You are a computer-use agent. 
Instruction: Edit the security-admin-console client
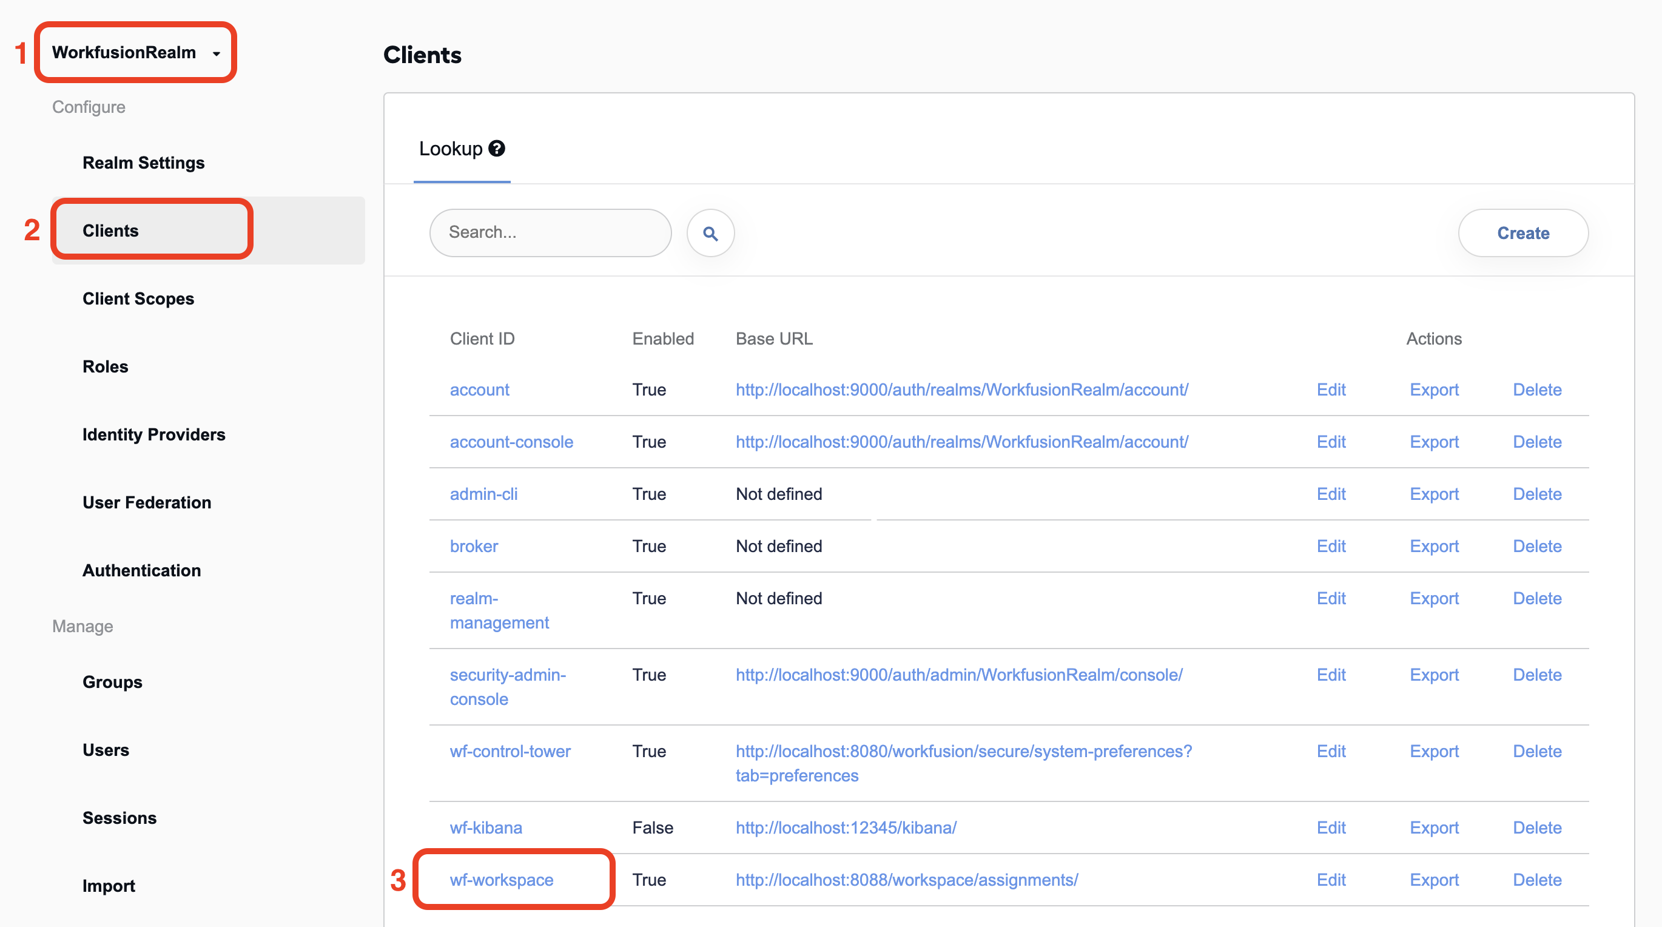pos(1330,675)
